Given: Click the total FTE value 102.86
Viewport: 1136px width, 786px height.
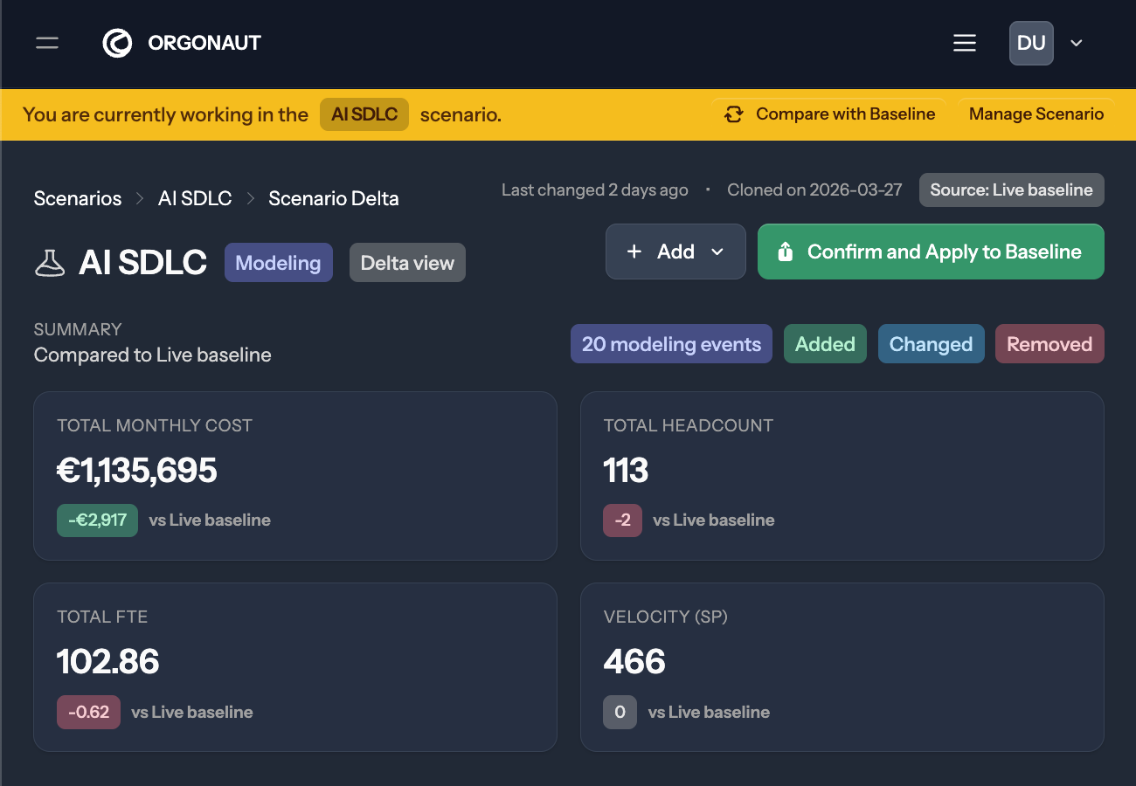Looking at the screenshot, I should tap(108, 662).
